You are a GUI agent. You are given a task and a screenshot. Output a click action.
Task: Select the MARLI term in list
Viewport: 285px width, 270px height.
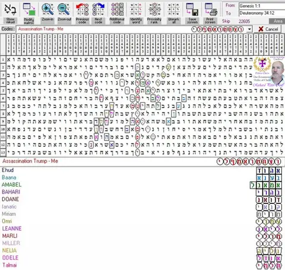[9, 236]
